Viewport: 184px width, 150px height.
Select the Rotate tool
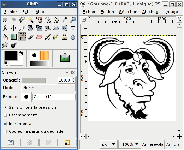pos(31,28)
